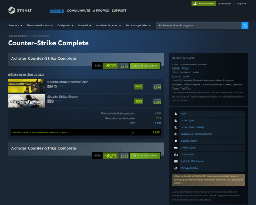Click the Statistiques chart icon
This screenshot has width=256, height=205.
[x=176, y=154]
